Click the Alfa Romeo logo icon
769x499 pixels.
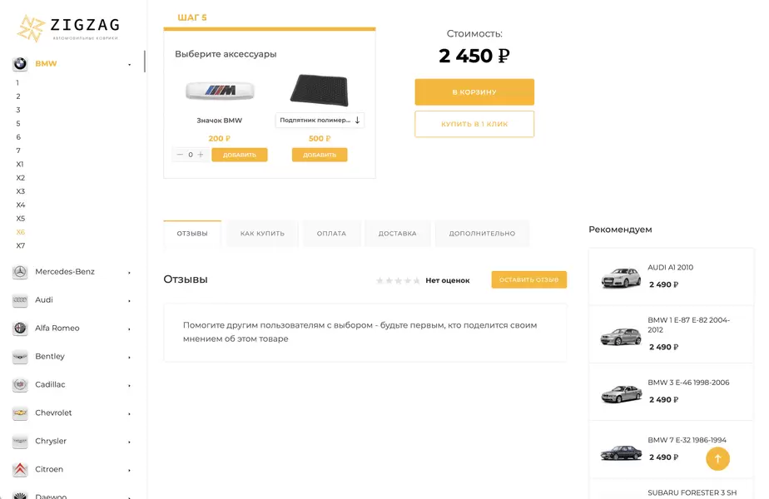[x=20, y=329]
